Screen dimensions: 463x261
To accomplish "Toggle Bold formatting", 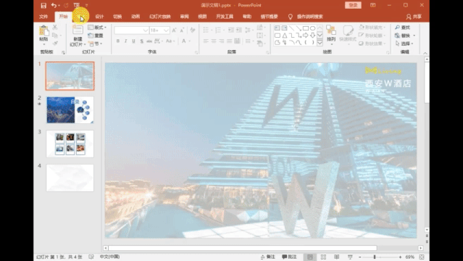I will point(118,41).
